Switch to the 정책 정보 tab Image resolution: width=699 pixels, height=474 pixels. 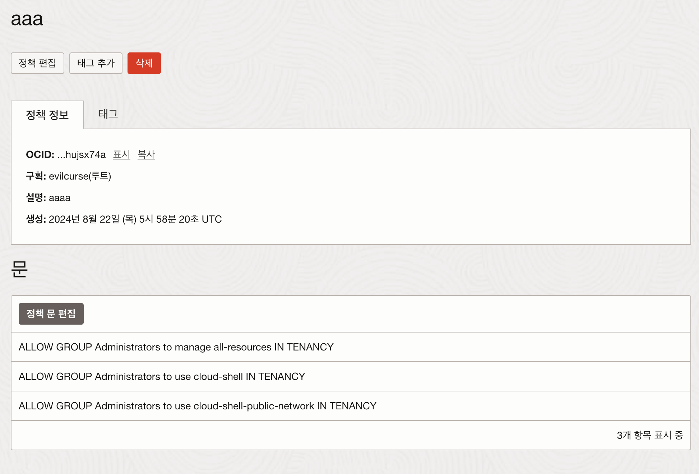(47, 115)
